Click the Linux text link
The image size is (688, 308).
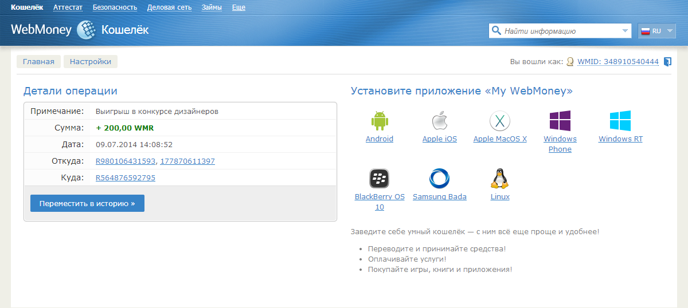[500, 197]
